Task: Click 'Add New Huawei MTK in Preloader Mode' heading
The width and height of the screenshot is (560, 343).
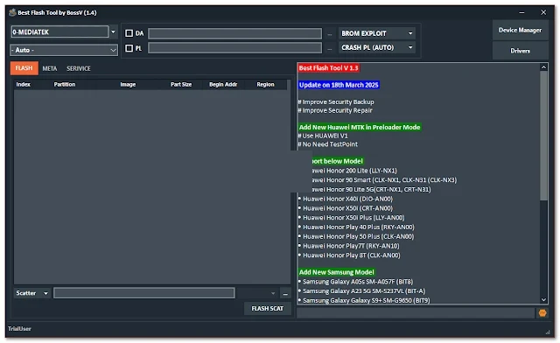Action: pyautogui.click(x=360, y=128)
